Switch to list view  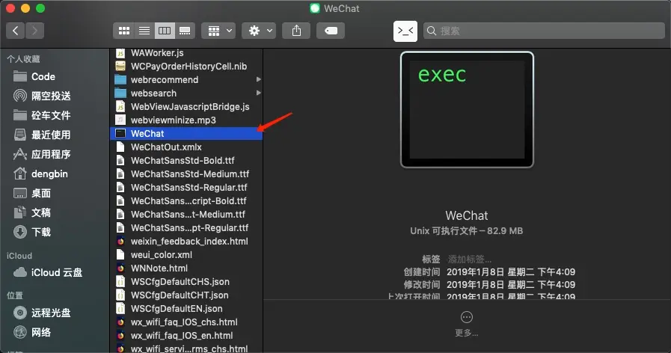click(x=144, y=31)
